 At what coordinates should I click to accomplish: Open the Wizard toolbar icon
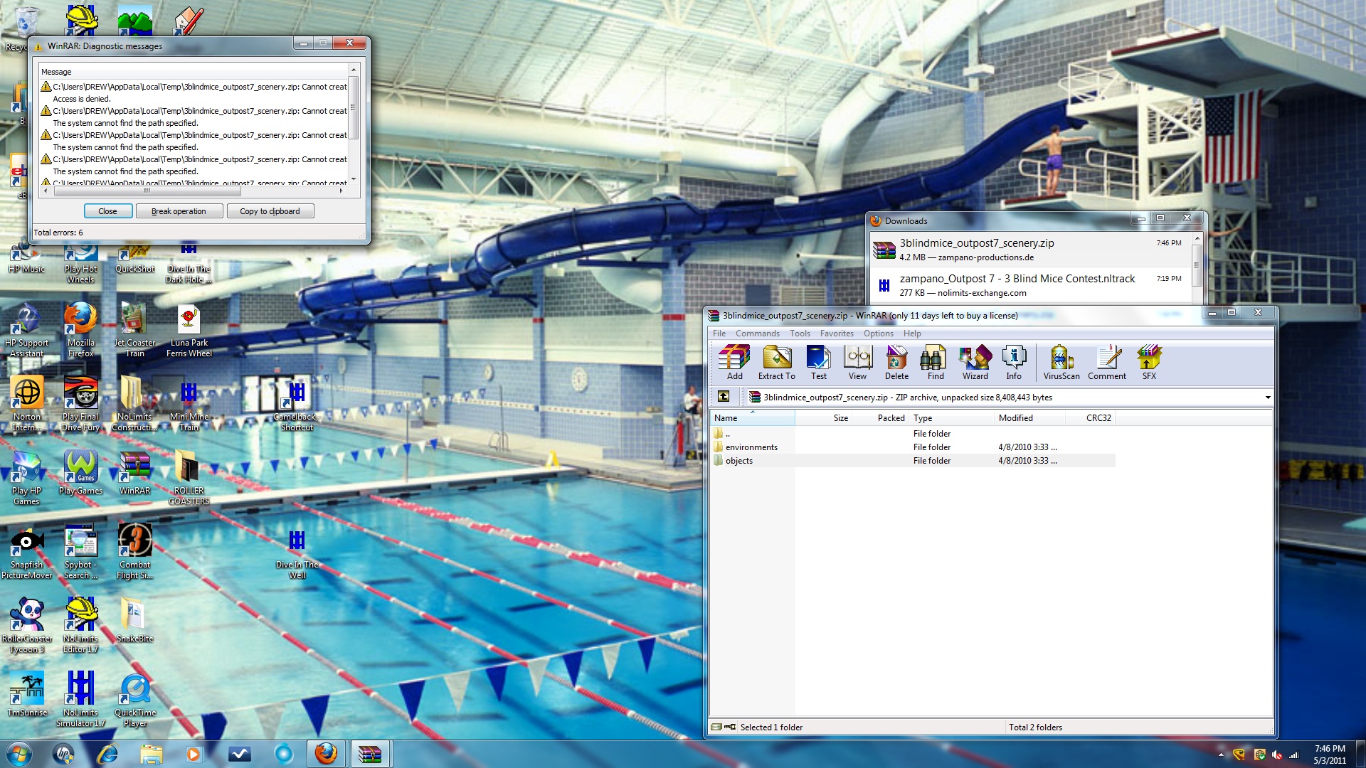[x=975, y=362]
